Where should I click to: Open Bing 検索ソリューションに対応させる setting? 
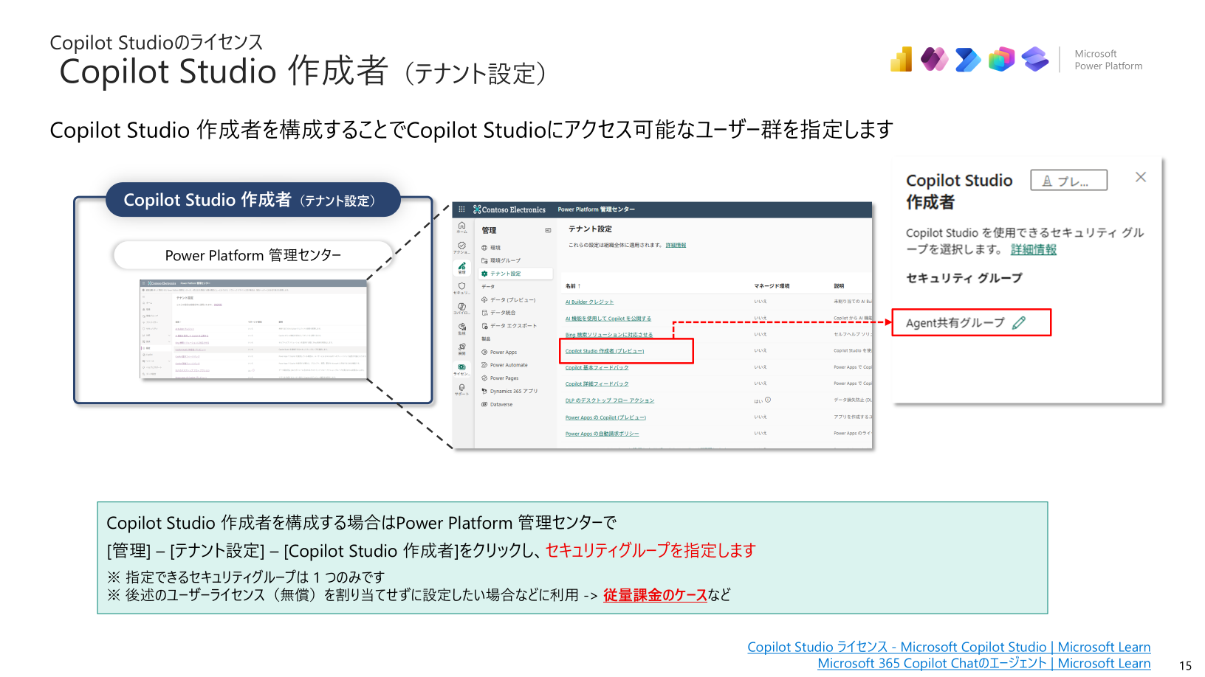pos(609,335)
